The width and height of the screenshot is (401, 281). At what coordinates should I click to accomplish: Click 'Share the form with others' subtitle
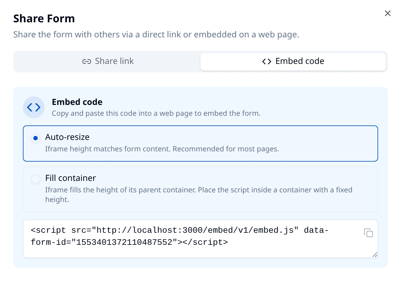(156, 35)
